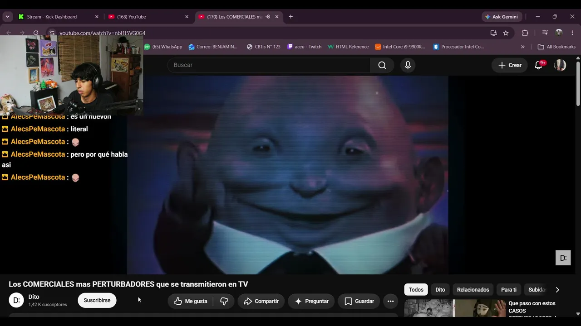Dislike the video with thumbs down
Image resolution: width=581 pixels, height=326 pixels.
coord(224,301)
